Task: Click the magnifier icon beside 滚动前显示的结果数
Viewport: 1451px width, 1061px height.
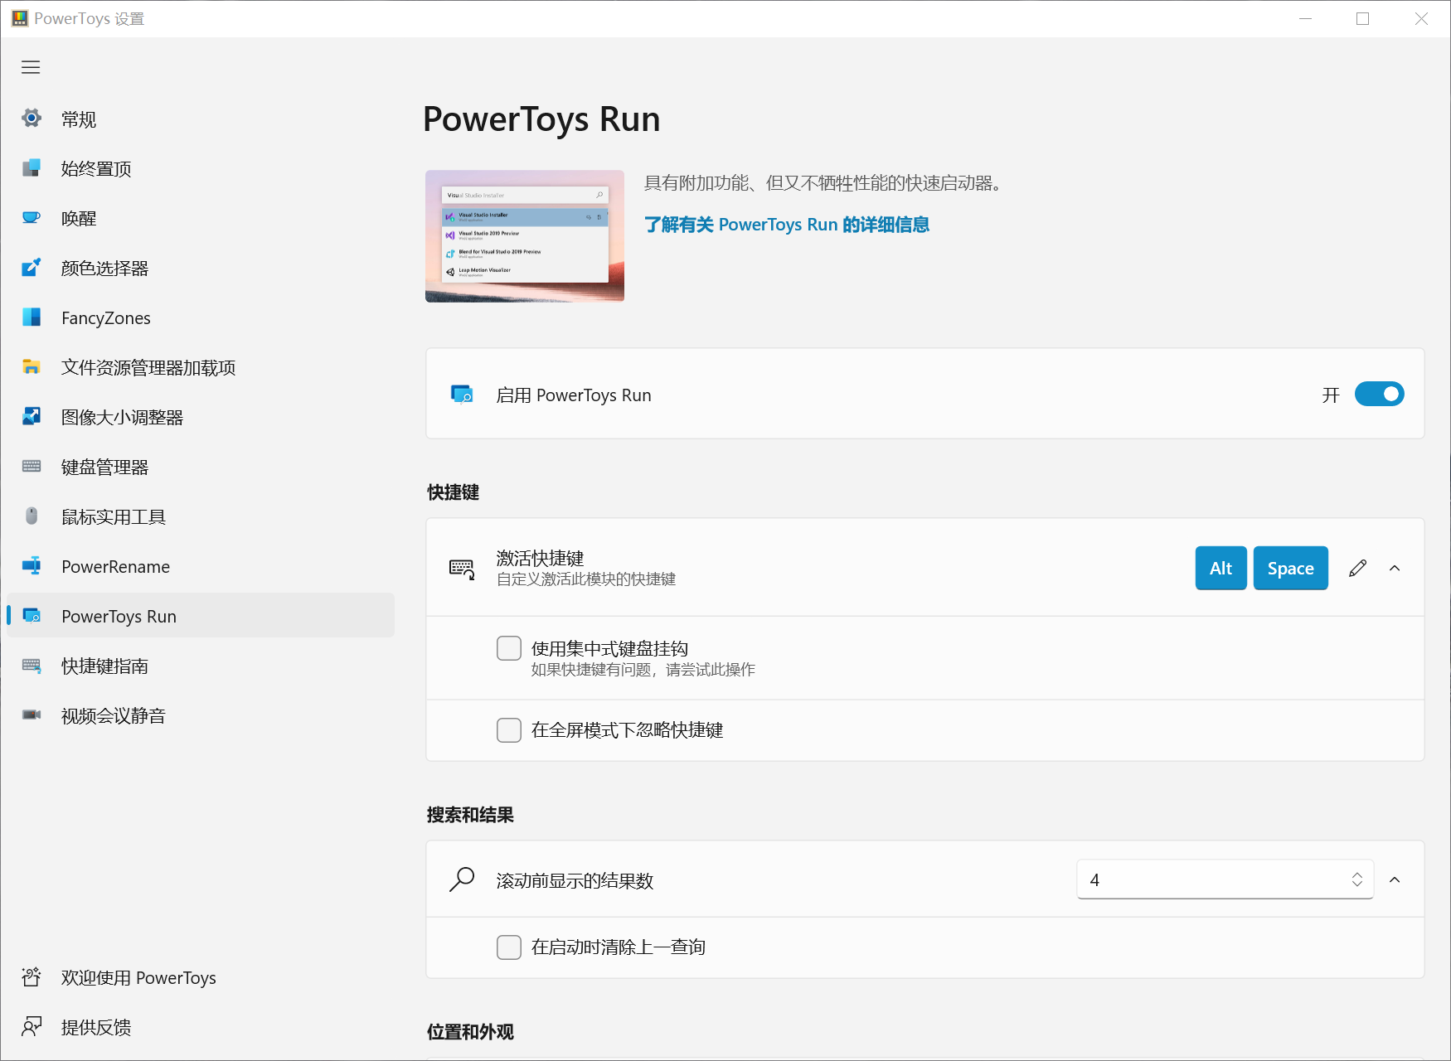Action: click(x=462, y=879)
